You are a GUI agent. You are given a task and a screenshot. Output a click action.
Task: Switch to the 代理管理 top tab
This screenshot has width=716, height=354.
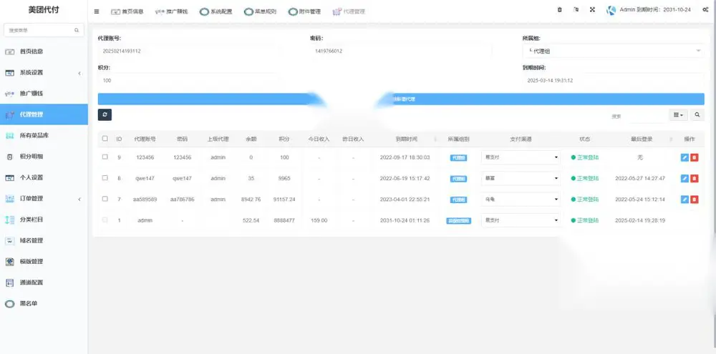[x=349, y=11]
